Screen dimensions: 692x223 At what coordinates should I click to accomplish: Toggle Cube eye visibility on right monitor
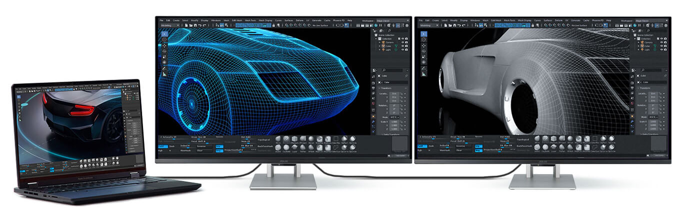pyautogui.click(x=661, y=46)
